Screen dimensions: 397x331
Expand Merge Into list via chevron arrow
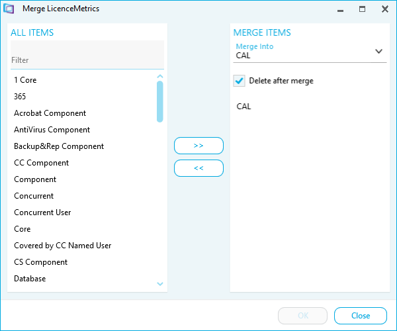pos(378,52)
